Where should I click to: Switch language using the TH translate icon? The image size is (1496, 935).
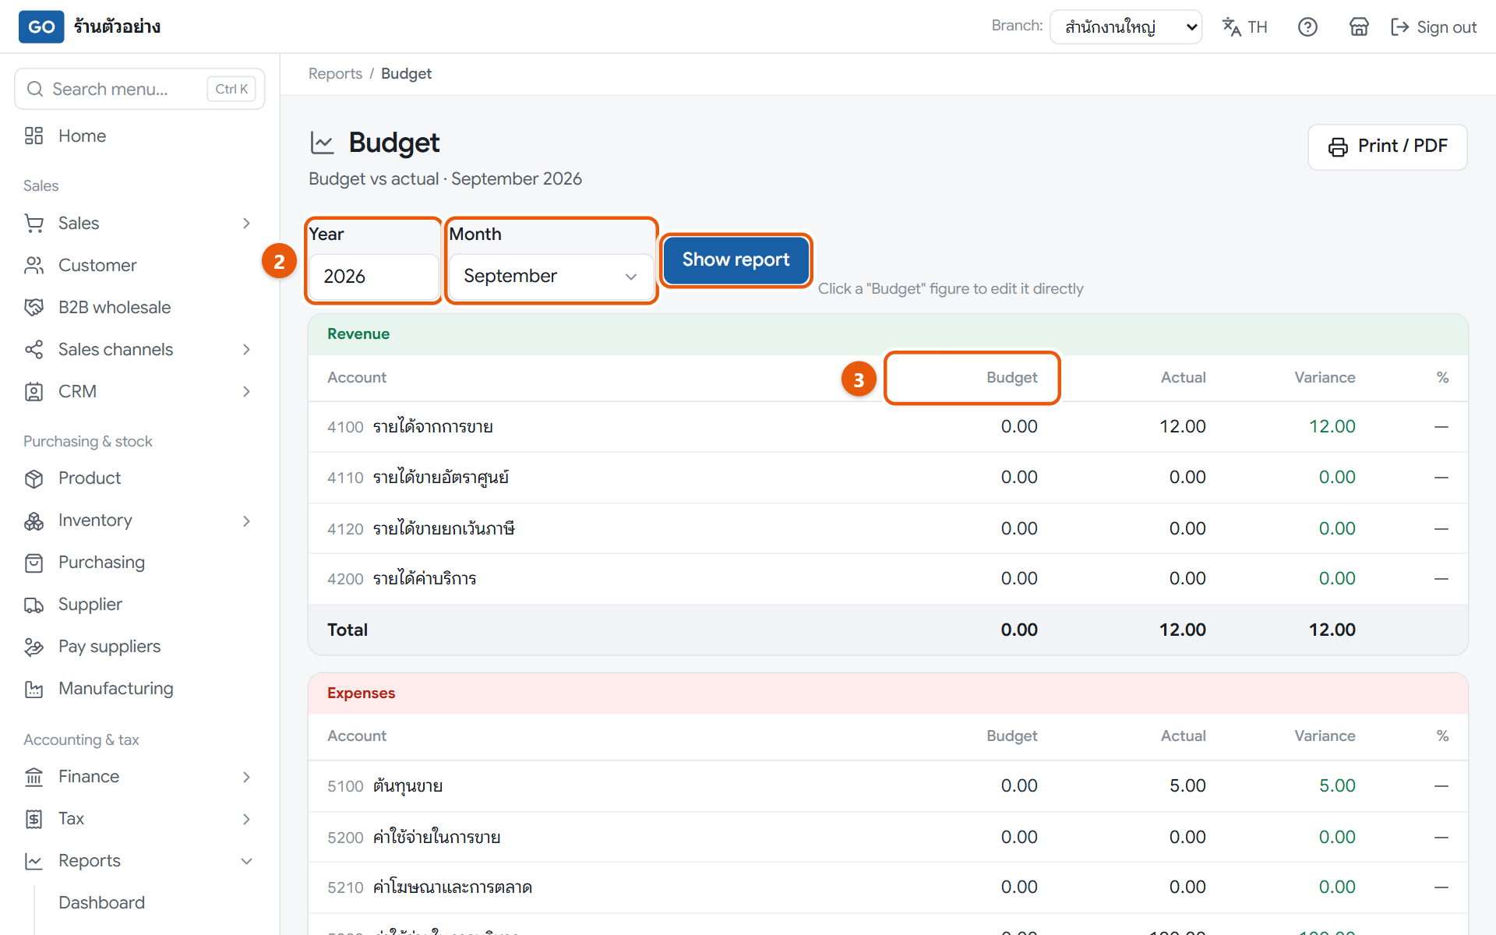click(1245, 27)
